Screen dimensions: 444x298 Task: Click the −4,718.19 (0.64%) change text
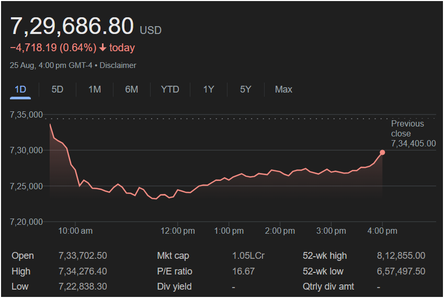coord(53,48)
